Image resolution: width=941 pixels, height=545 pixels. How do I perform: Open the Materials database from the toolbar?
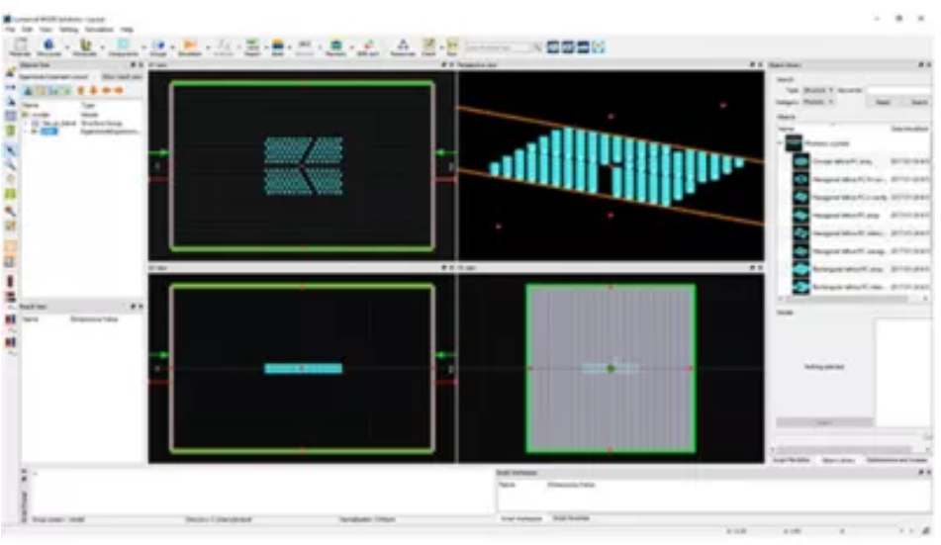pos(20,46)
